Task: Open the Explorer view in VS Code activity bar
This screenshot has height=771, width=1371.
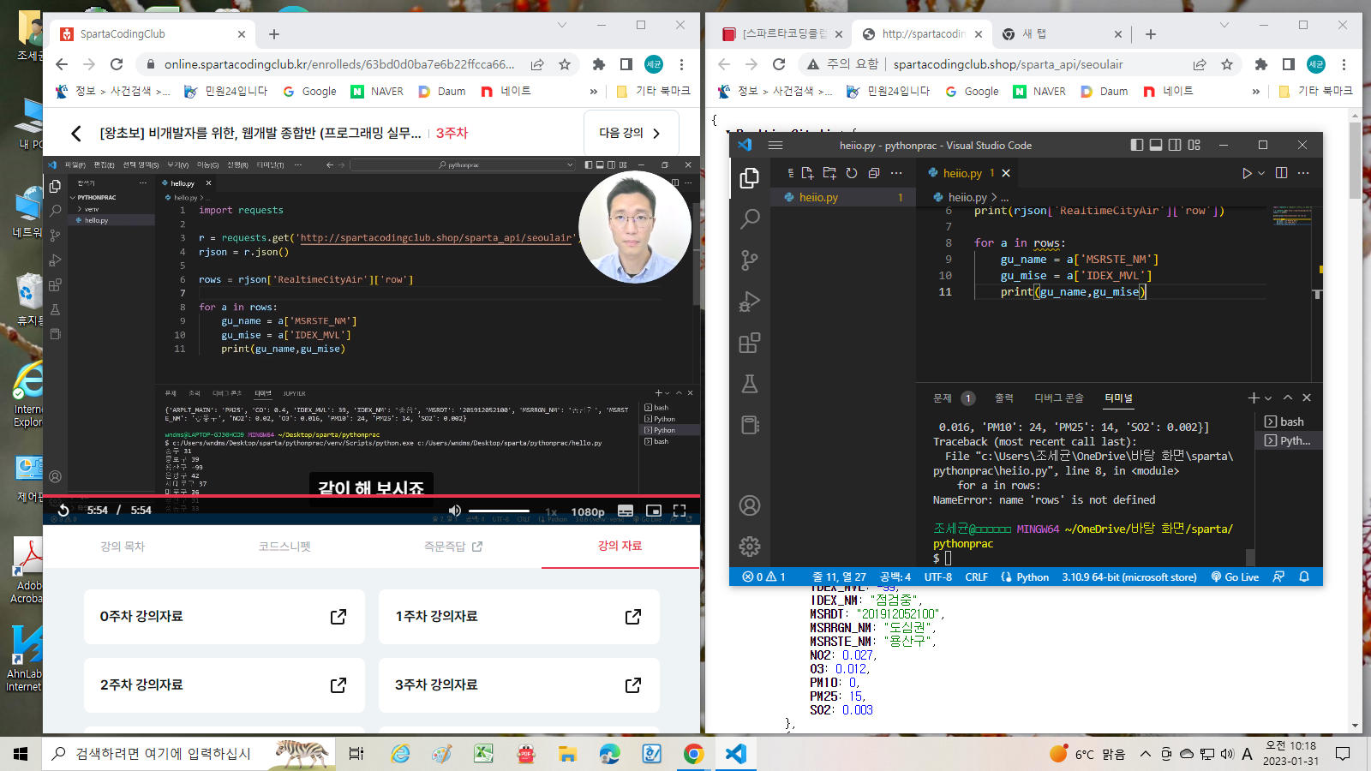Action: pos(750,177)
